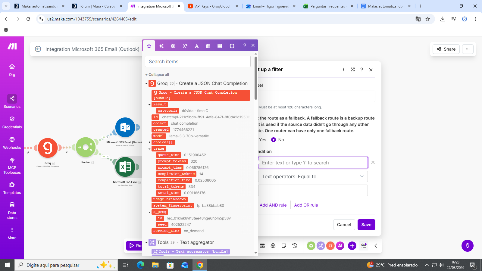
Task: Collapse the usage tree node
Action: (149, 149)
